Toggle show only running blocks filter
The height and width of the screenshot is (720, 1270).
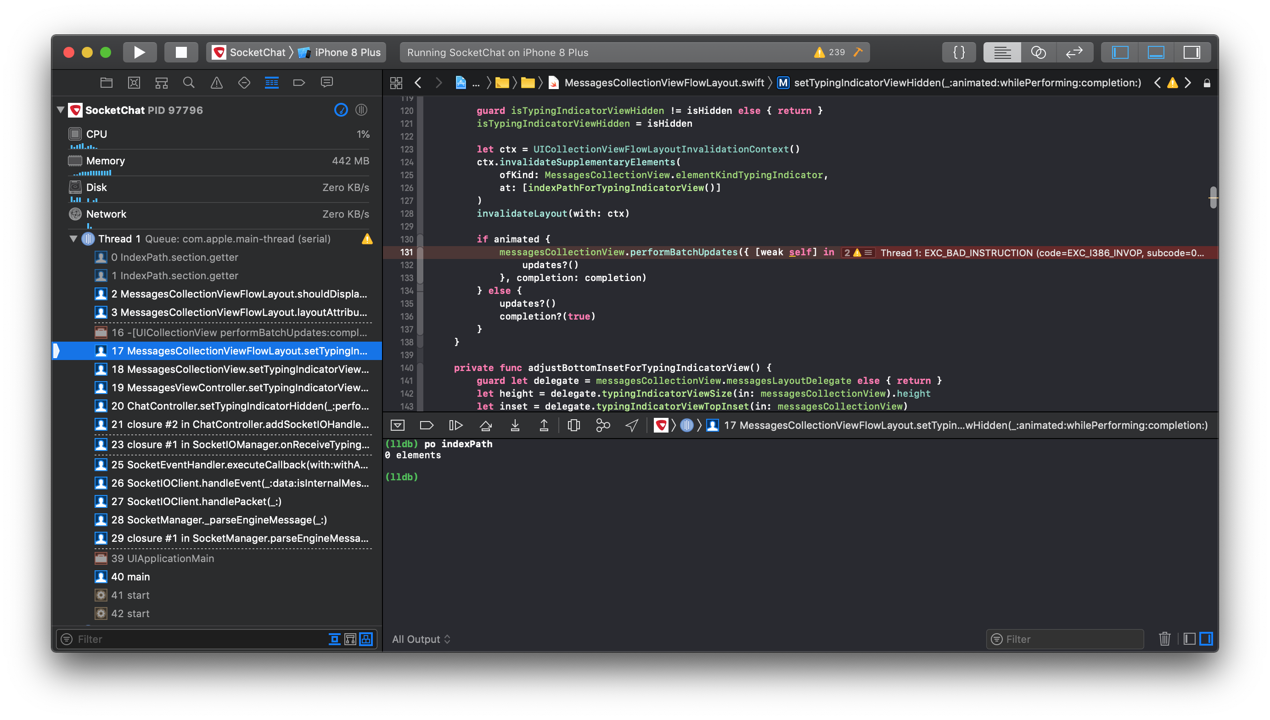point(350,639)
